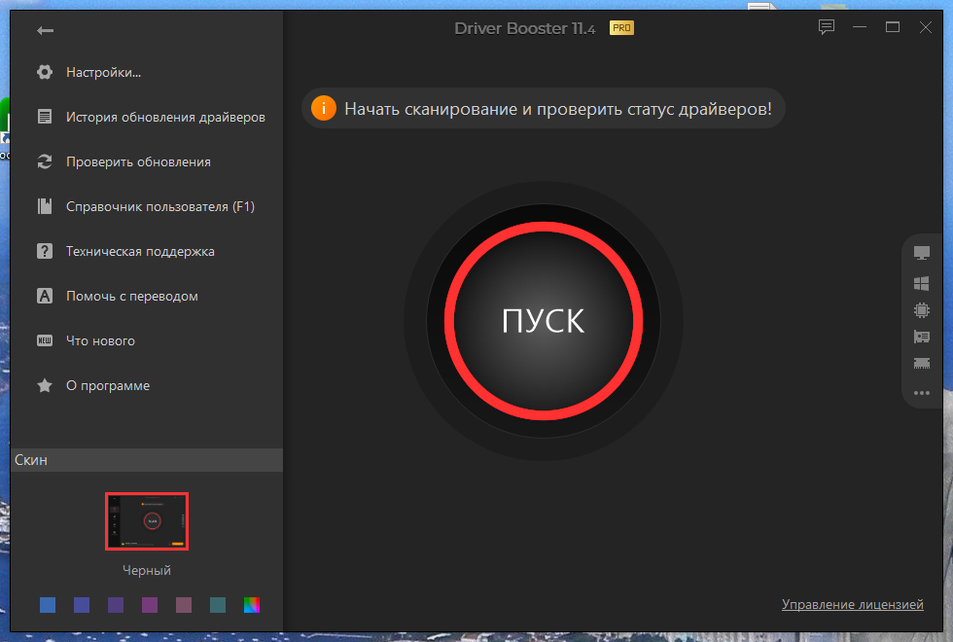Image resolution: width=953 pixels, height=642 pixels.
Task: Click the Проверить обновления refresh icon
Action: [x=45, y=161]
